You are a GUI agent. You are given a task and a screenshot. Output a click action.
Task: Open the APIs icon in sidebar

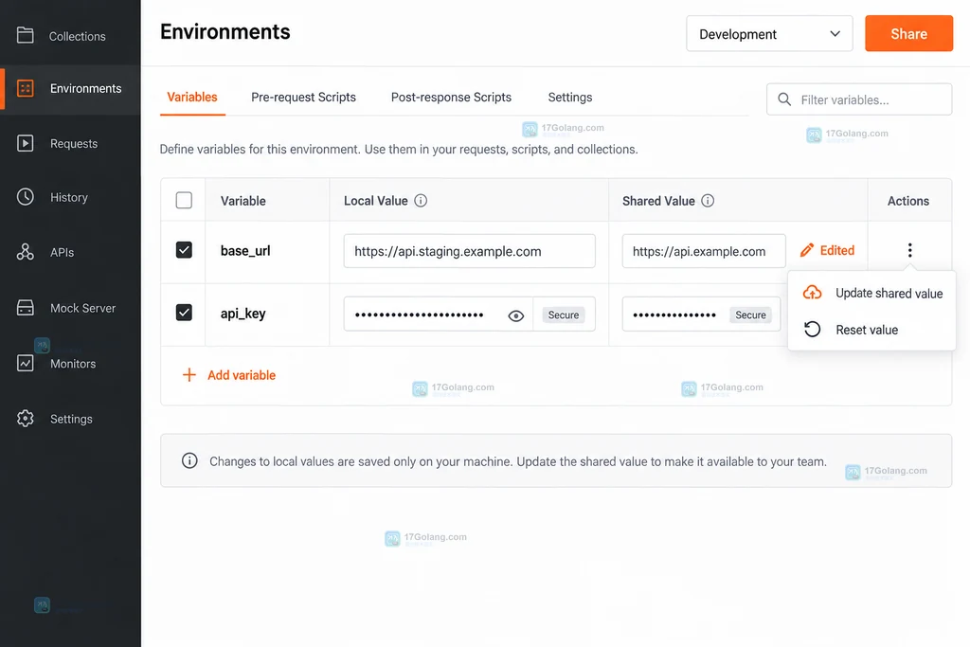[26, 252]
